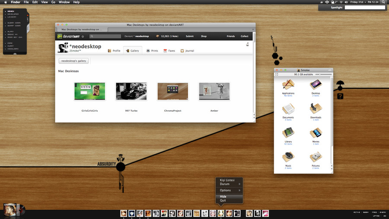This screenshot has width=389, height=219.
Task: Click the hexagon cluster desktop icon
Action: 277,59
